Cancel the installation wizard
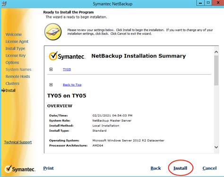224x177 pixels. [209, 168]
